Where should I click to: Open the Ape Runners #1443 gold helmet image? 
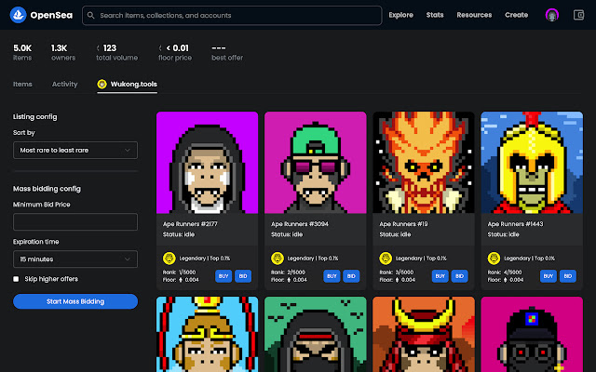[x=532, y=163]
